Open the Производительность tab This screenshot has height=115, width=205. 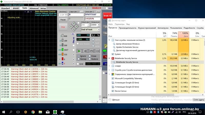coord(127,28)
